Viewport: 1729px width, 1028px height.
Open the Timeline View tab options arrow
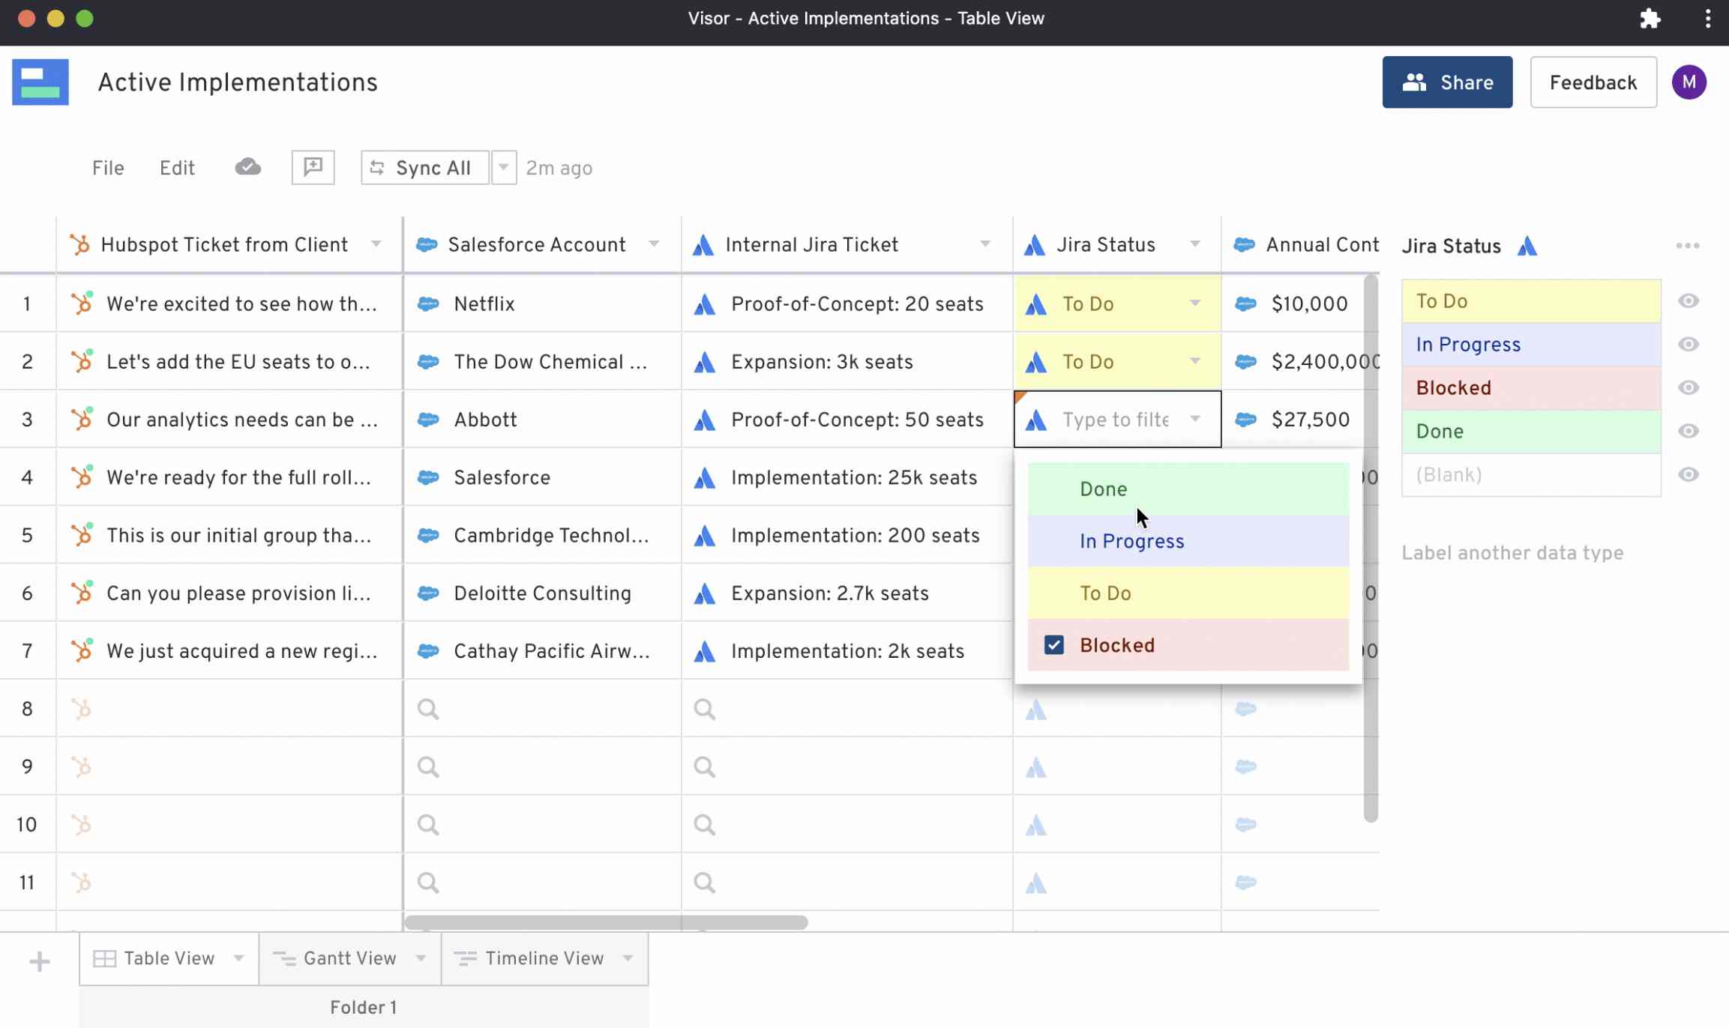[628, 958]
